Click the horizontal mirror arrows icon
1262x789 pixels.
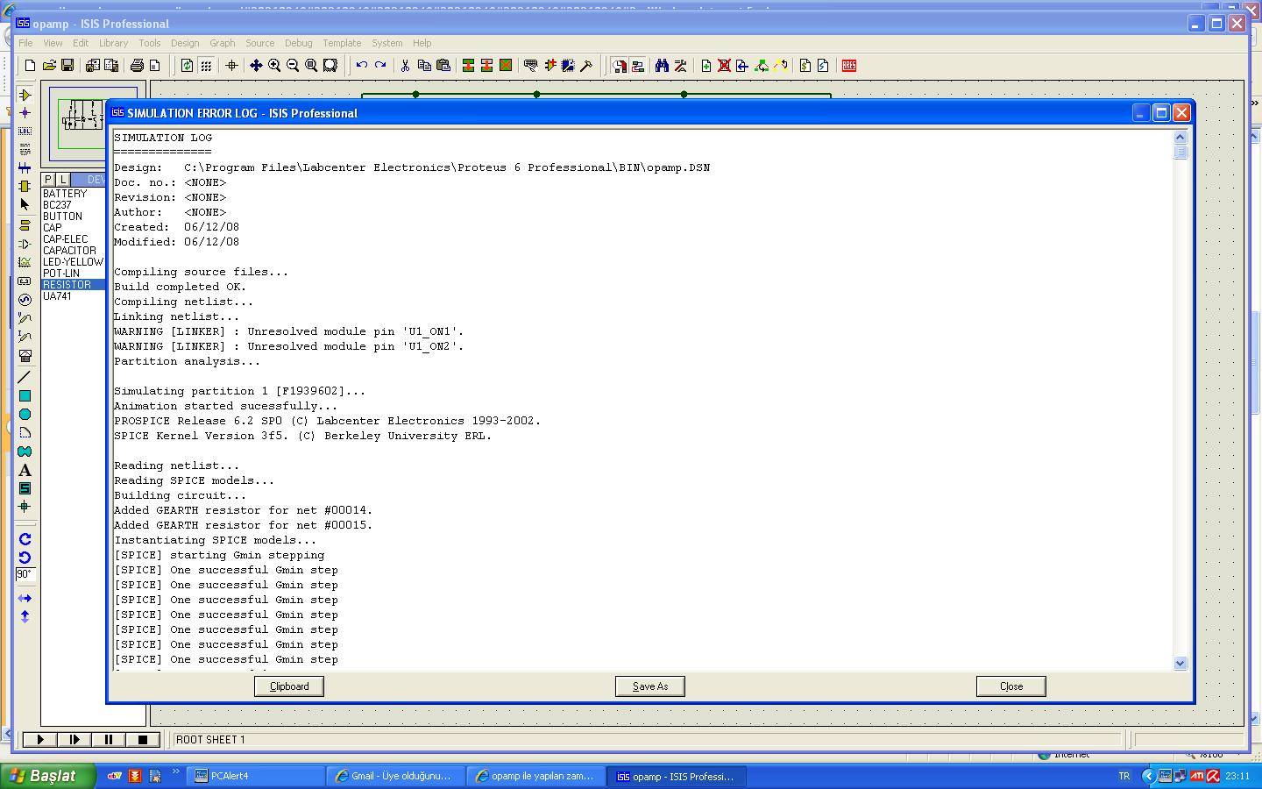(x=25, y=598)
